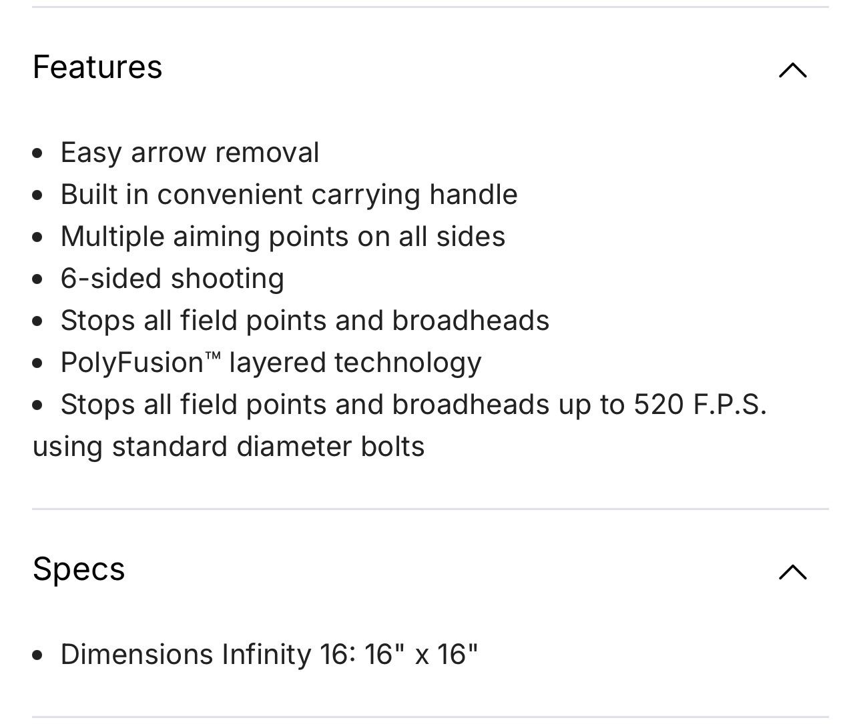Viewport: 861px width, 724px height.
Task: Collapse the Specs section chevron
Action: pyautogui.click(x=792, y=571)
